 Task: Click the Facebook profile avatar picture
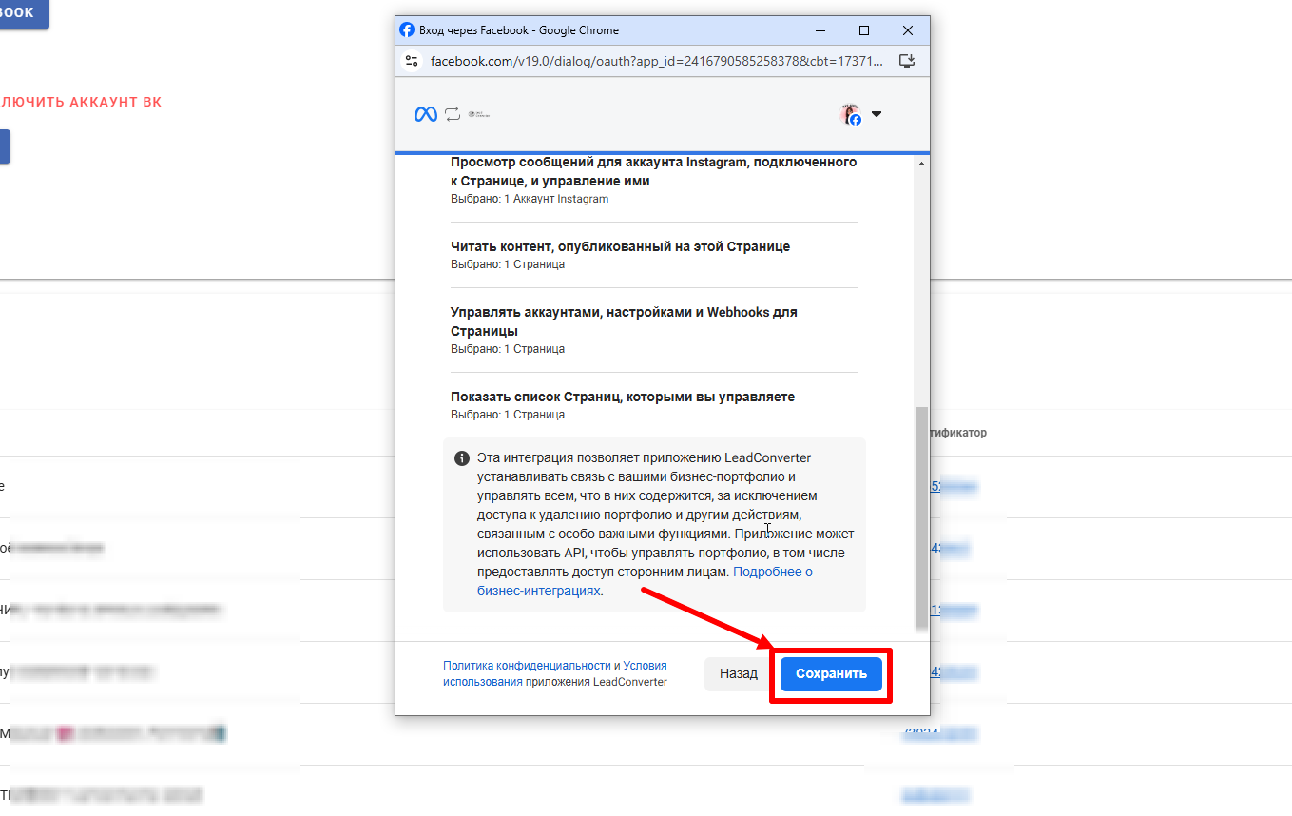[850, 114]
